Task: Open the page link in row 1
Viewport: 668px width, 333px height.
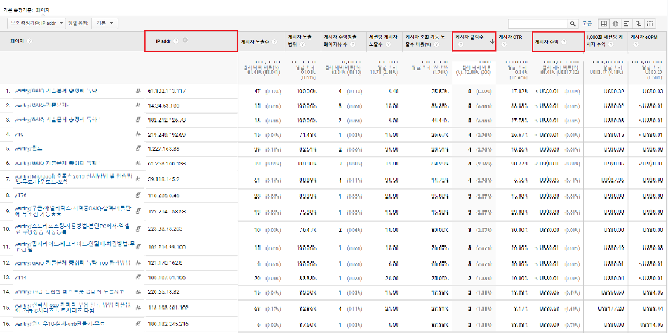Action: point(56,91)
